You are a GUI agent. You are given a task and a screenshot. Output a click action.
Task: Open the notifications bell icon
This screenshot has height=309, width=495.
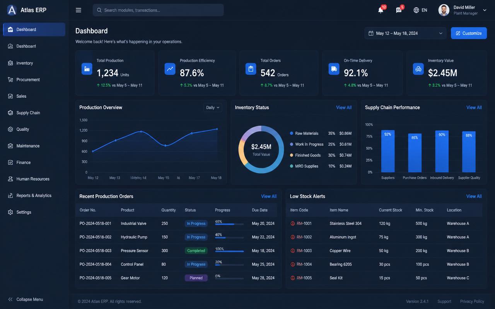[x=381, y=10]
